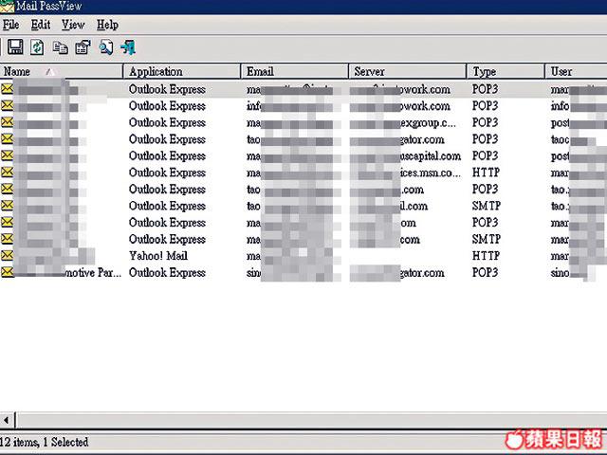
Task: Click the Exit toolbar icon
Action: (128, 47)
